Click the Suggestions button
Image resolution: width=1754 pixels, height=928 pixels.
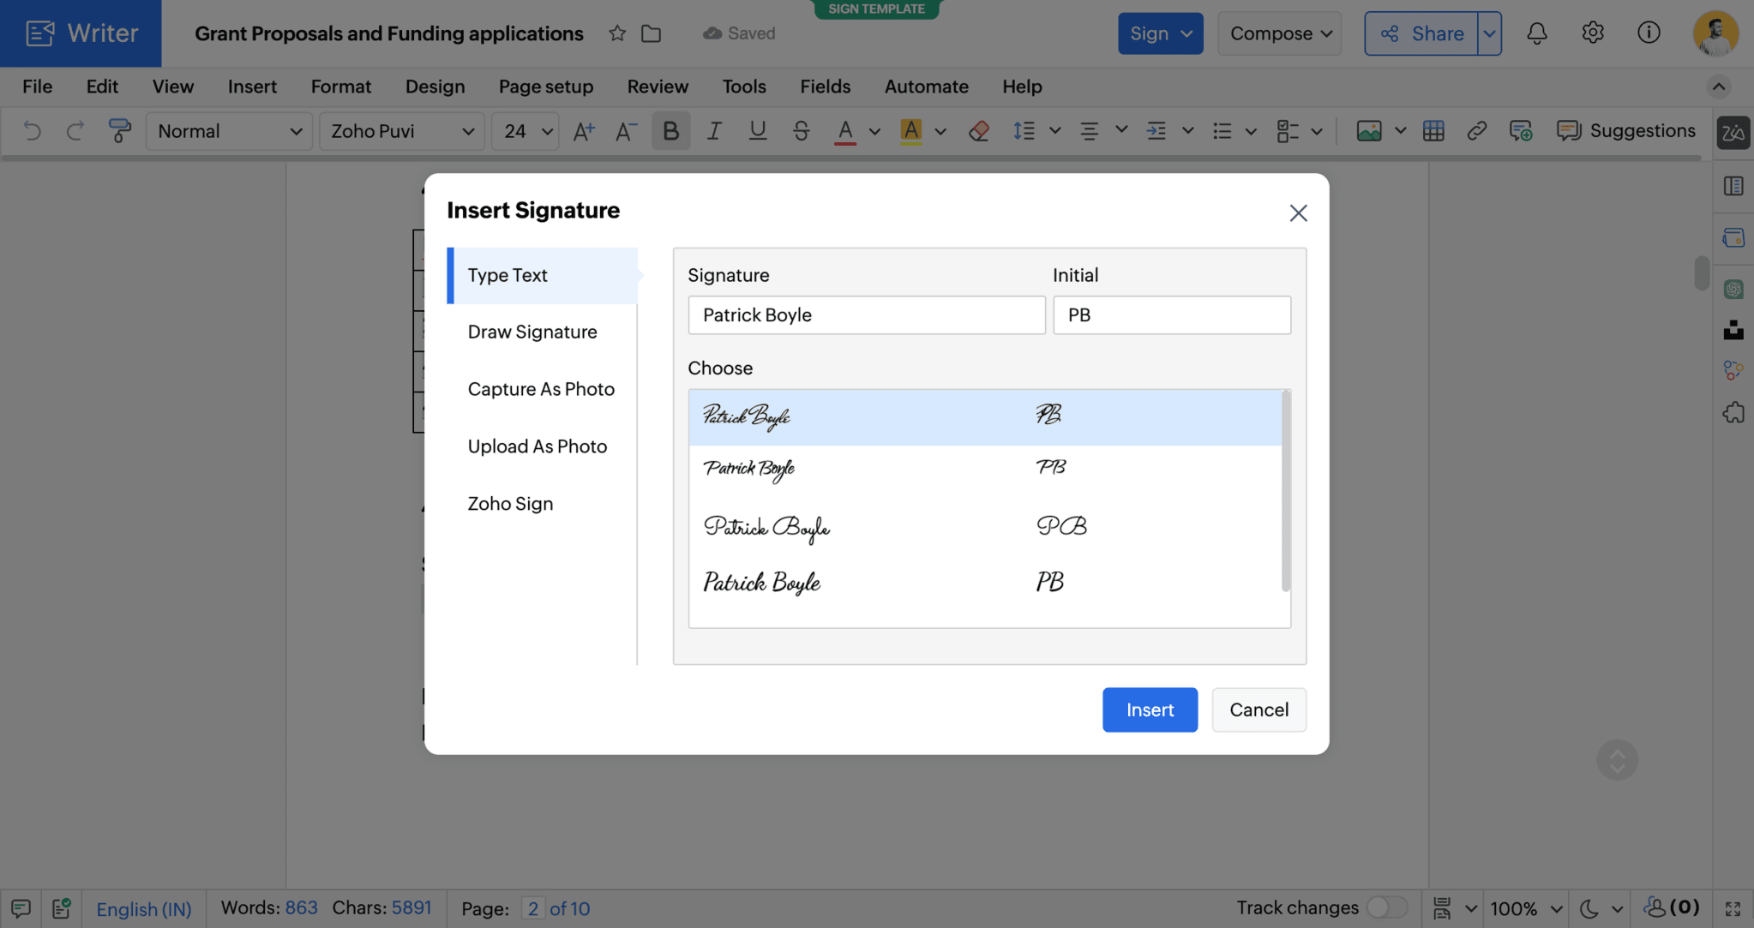point(1626,131)
